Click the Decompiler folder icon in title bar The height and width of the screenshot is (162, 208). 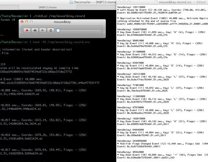point(71,2)
